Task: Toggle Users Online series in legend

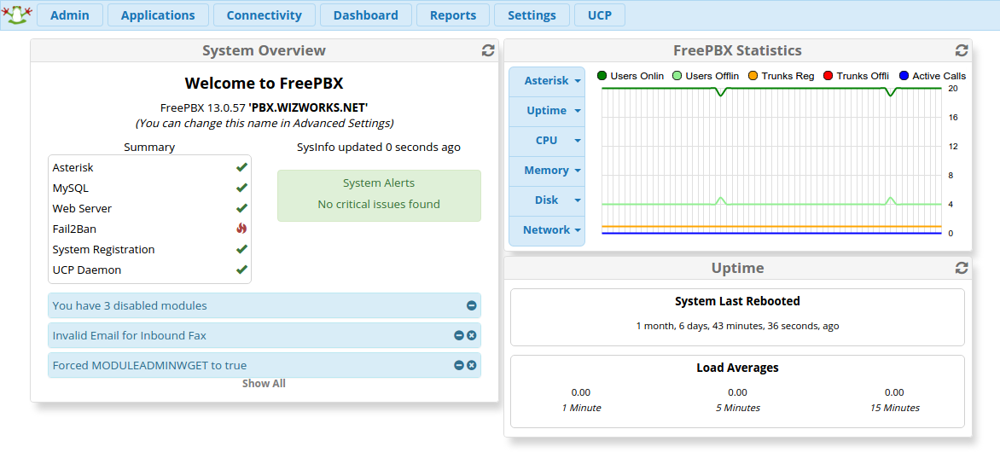Action: [x=630, y=76]
